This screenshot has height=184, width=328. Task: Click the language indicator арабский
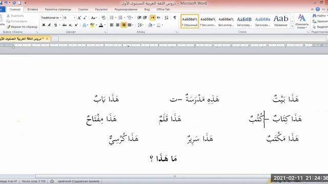[78, 181]
